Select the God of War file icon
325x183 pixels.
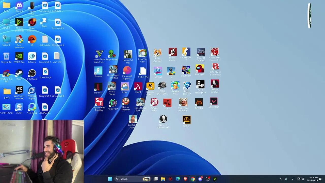click(x=143, y=73)
